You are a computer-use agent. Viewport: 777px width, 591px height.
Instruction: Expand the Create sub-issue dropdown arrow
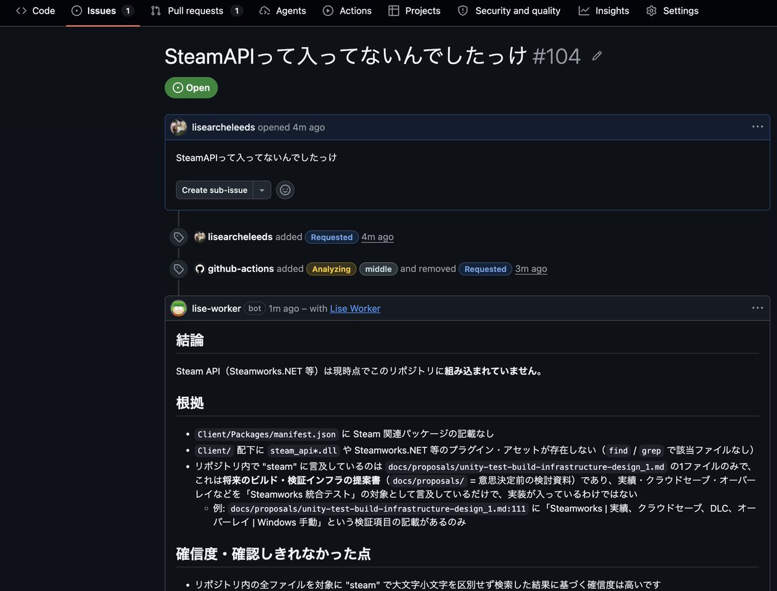click(x=262, y=190)
